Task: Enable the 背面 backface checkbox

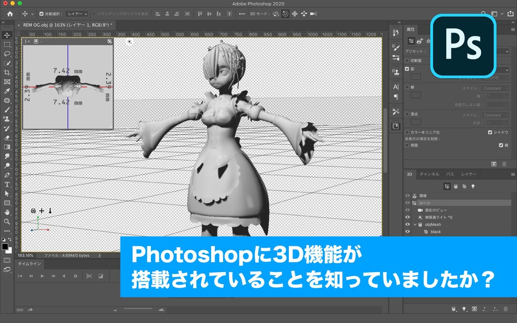Action: [x=407, y=145]
